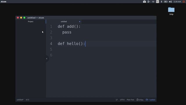
Task: Select line number 3 in the gutter
Action: (51, 38)
